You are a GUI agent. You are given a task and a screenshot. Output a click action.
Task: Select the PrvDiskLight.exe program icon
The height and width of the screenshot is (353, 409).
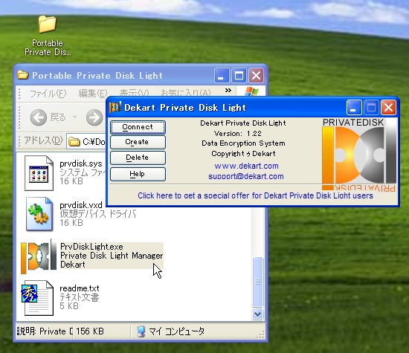click(39, 256)
